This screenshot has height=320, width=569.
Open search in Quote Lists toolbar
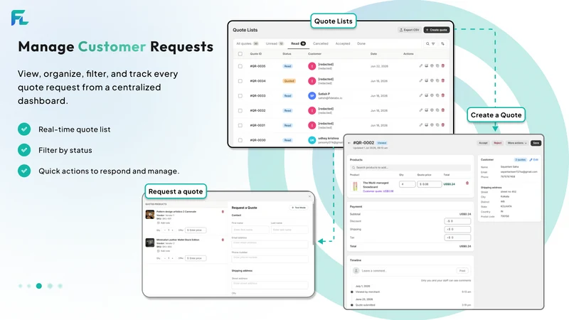click(427, 43)
